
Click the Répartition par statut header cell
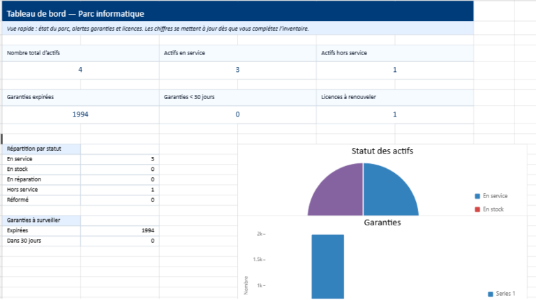coord(41,149)
